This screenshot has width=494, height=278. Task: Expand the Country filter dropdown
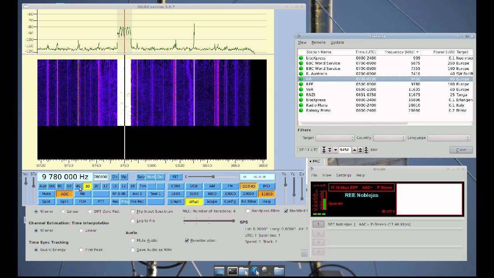click(x=389, y=138)
